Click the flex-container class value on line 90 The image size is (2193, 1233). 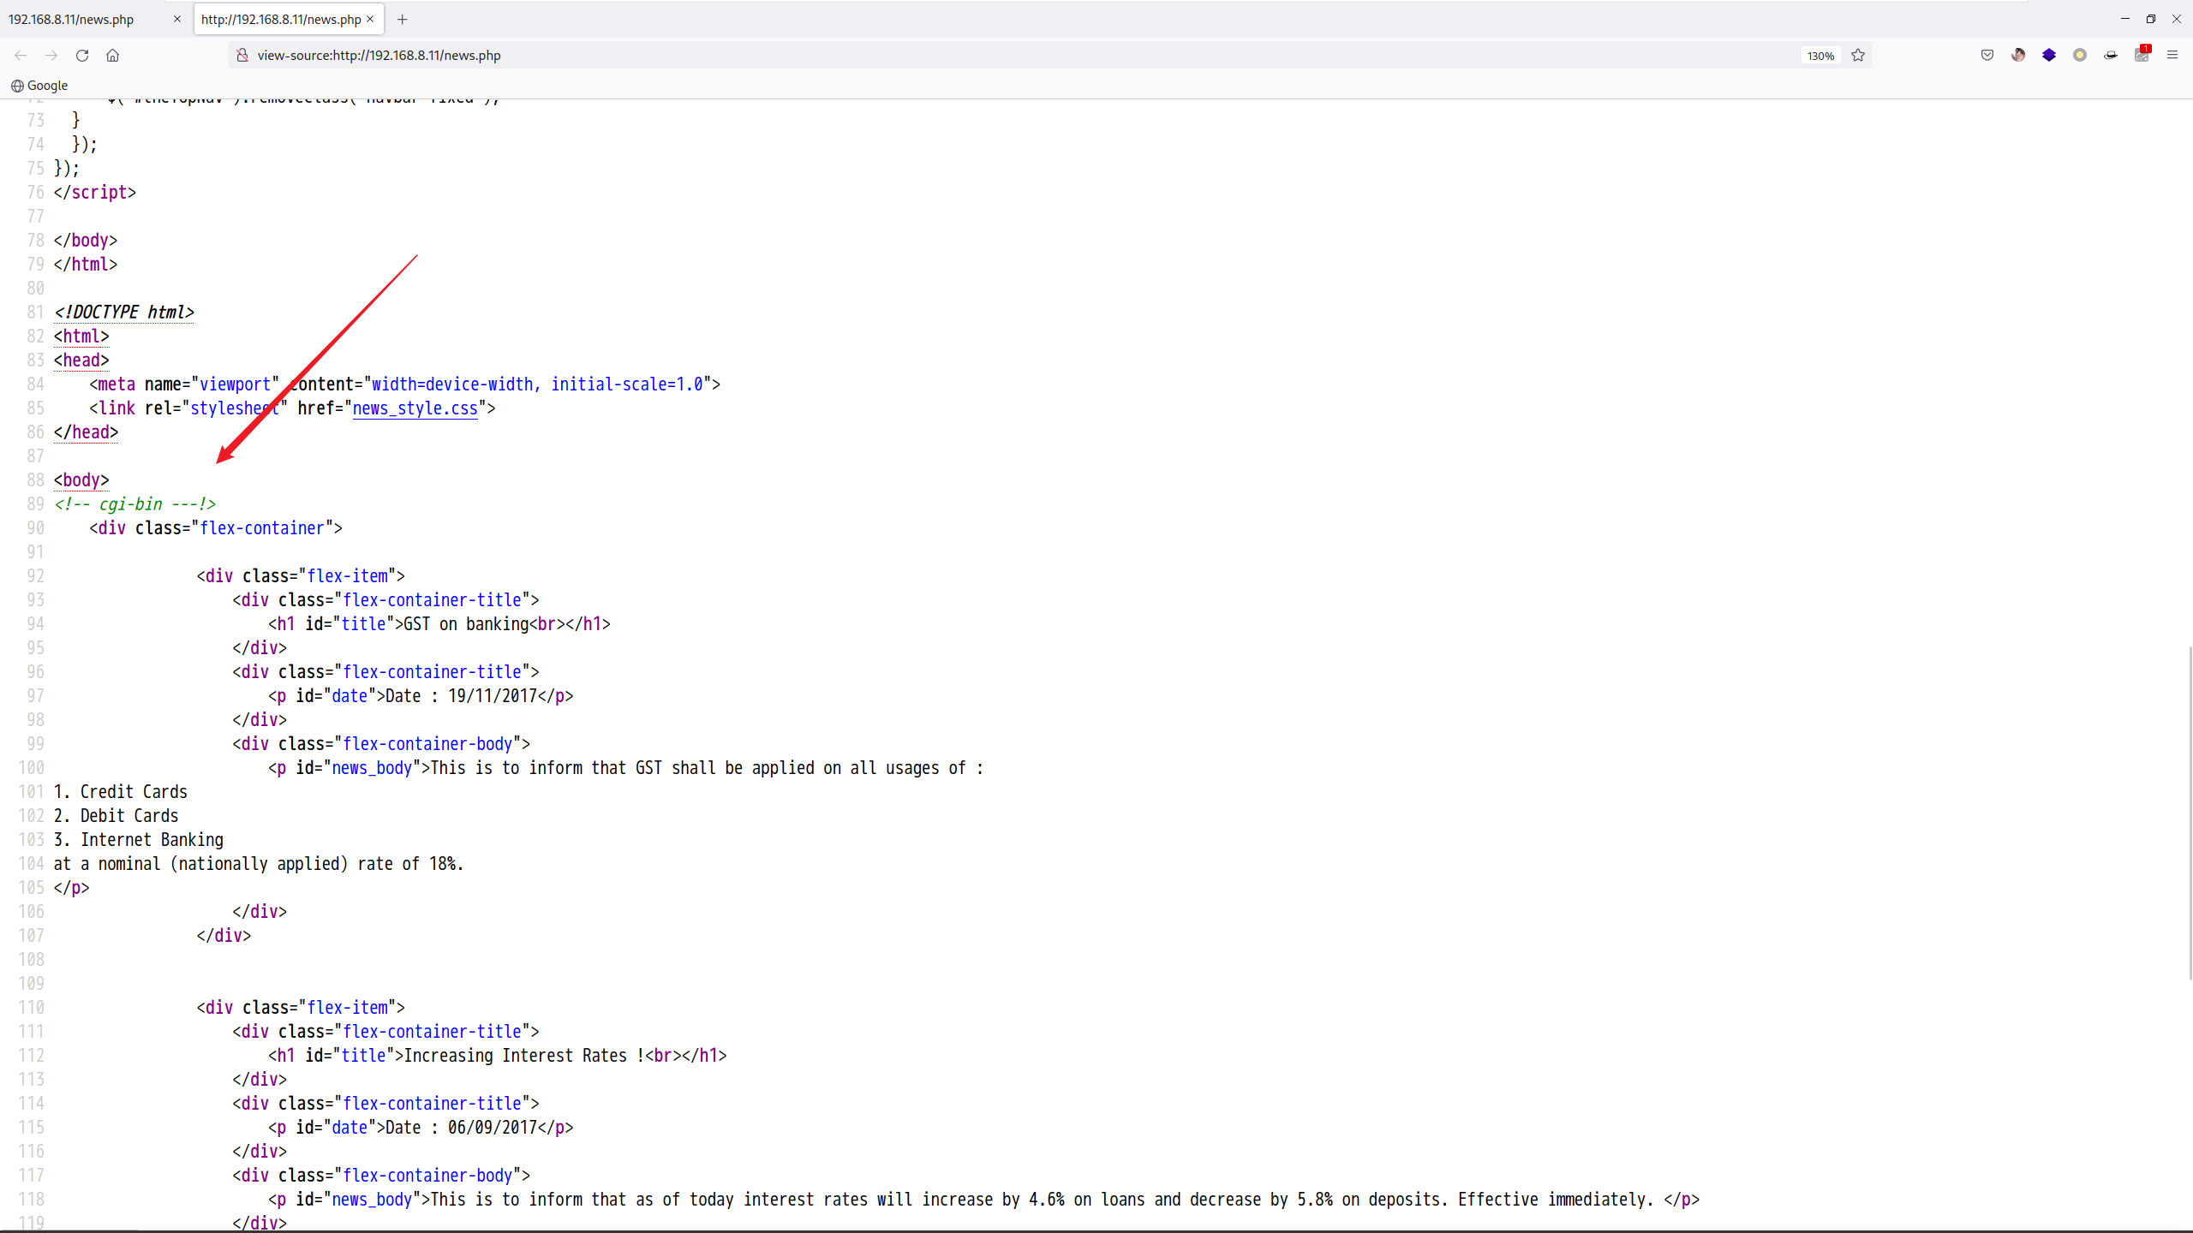pos(262,528)
